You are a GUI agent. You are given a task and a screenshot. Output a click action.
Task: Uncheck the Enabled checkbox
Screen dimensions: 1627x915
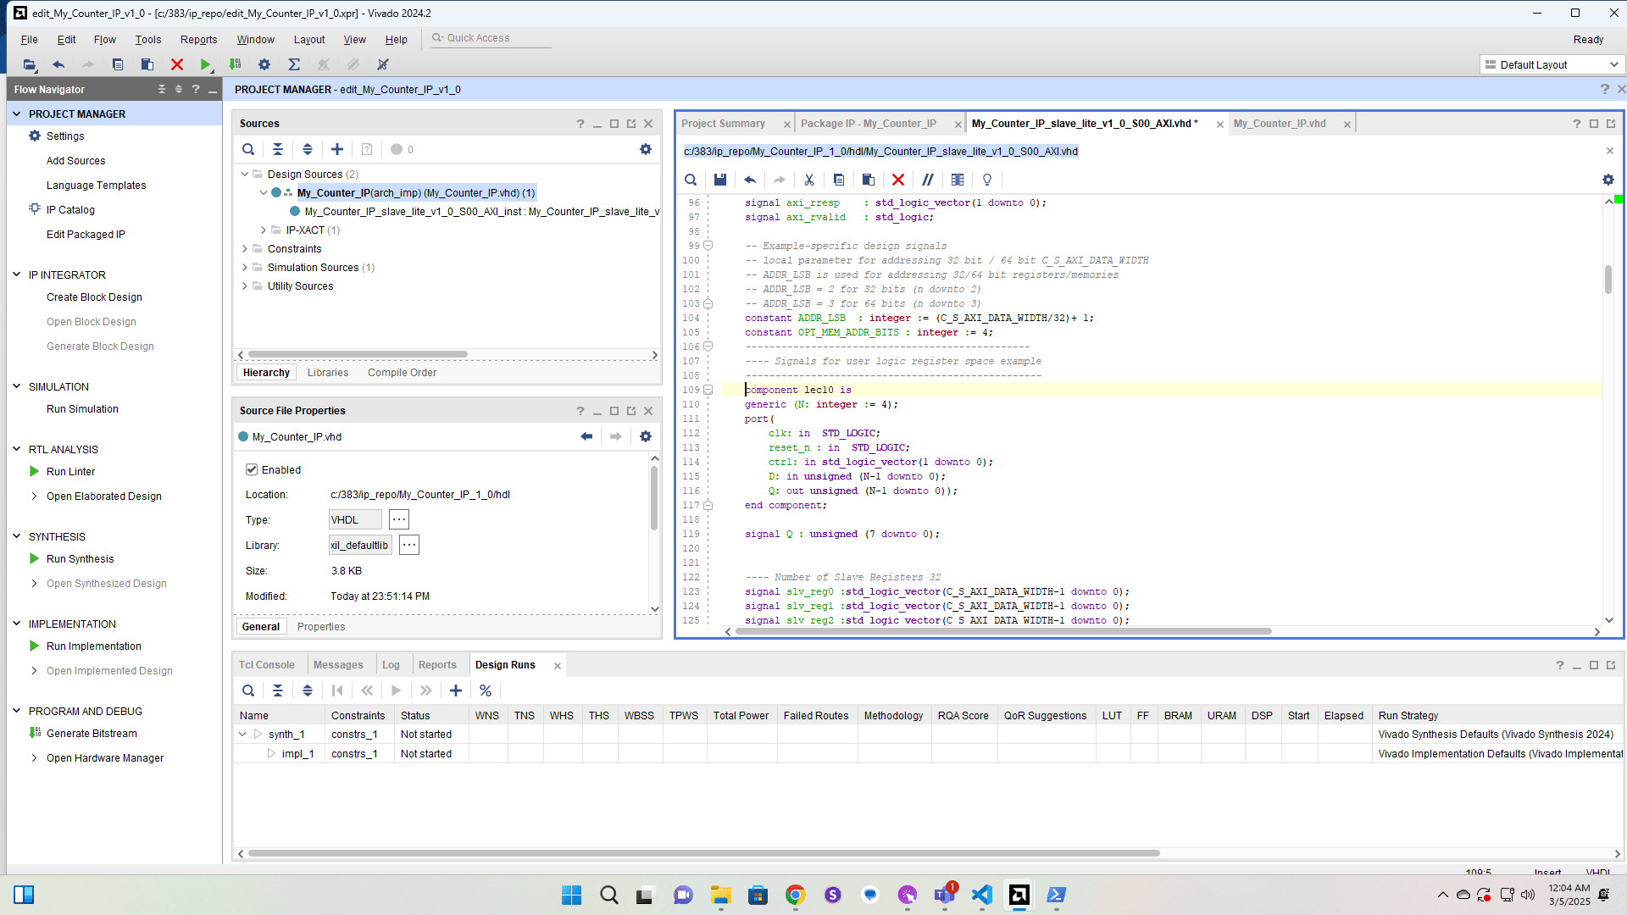point(252,469)
